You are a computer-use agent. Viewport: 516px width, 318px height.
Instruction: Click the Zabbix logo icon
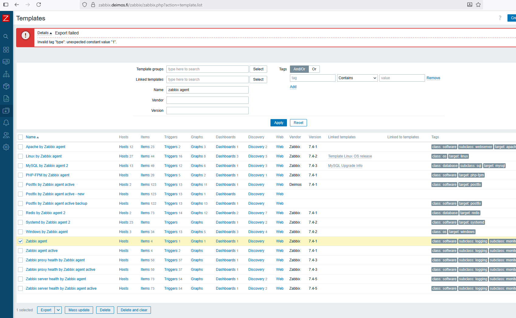(x=6, y=18)
